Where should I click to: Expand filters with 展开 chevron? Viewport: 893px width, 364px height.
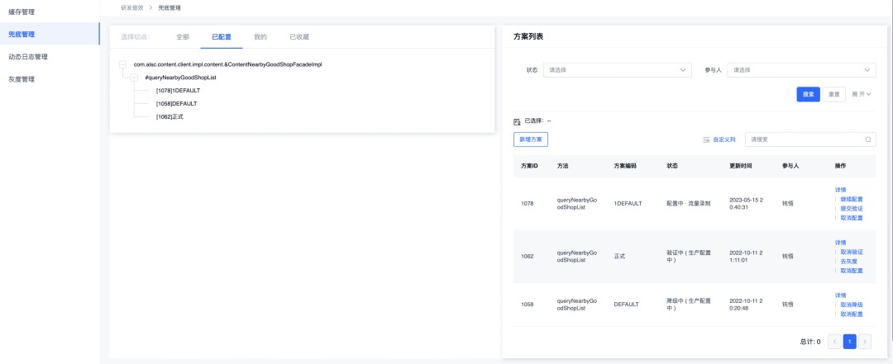862,94
